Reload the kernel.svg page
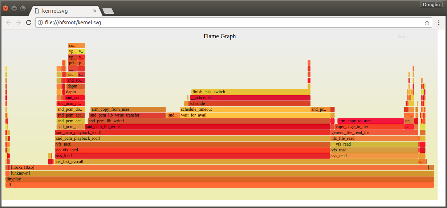 28,23
